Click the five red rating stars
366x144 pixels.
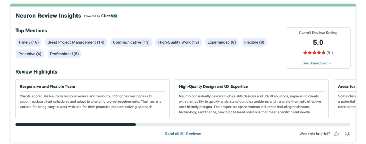(314, 53)
